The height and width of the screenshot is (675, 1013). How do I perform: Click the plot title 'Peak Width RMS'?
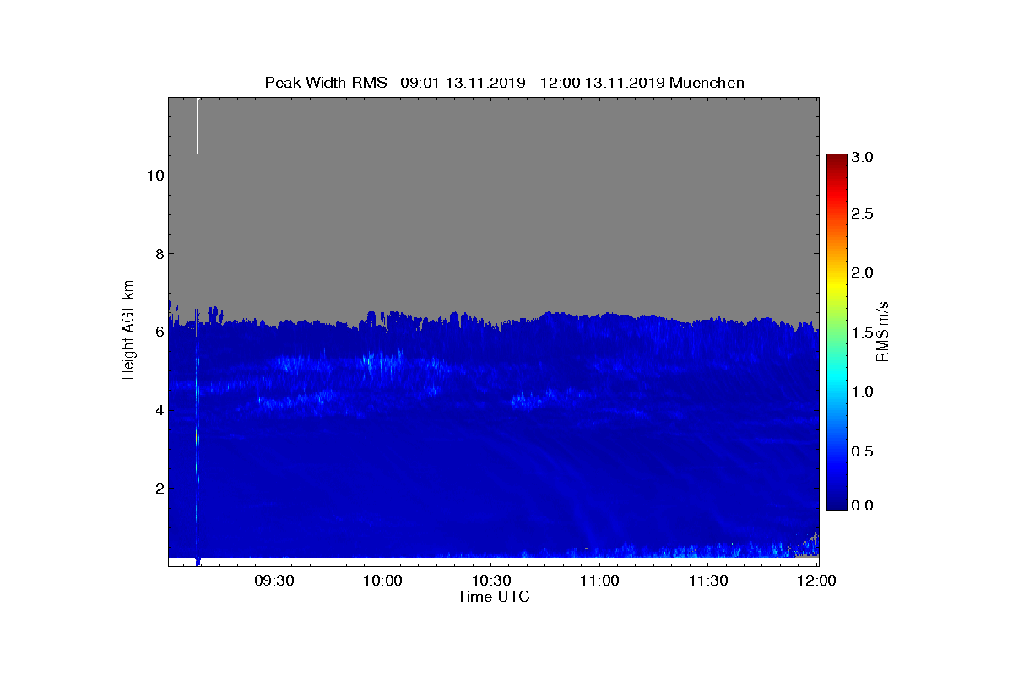pyautogui.click(x=326, y=83)
